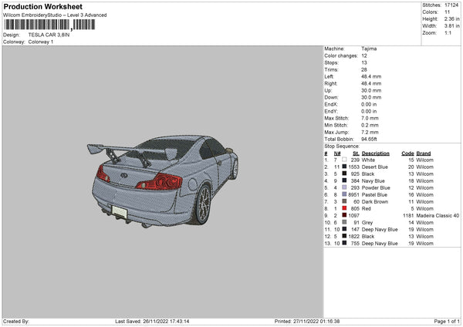This screenshot has height=327, width=463.
Task: Click the barcode graphic under the title
Action: pos(48,25)
